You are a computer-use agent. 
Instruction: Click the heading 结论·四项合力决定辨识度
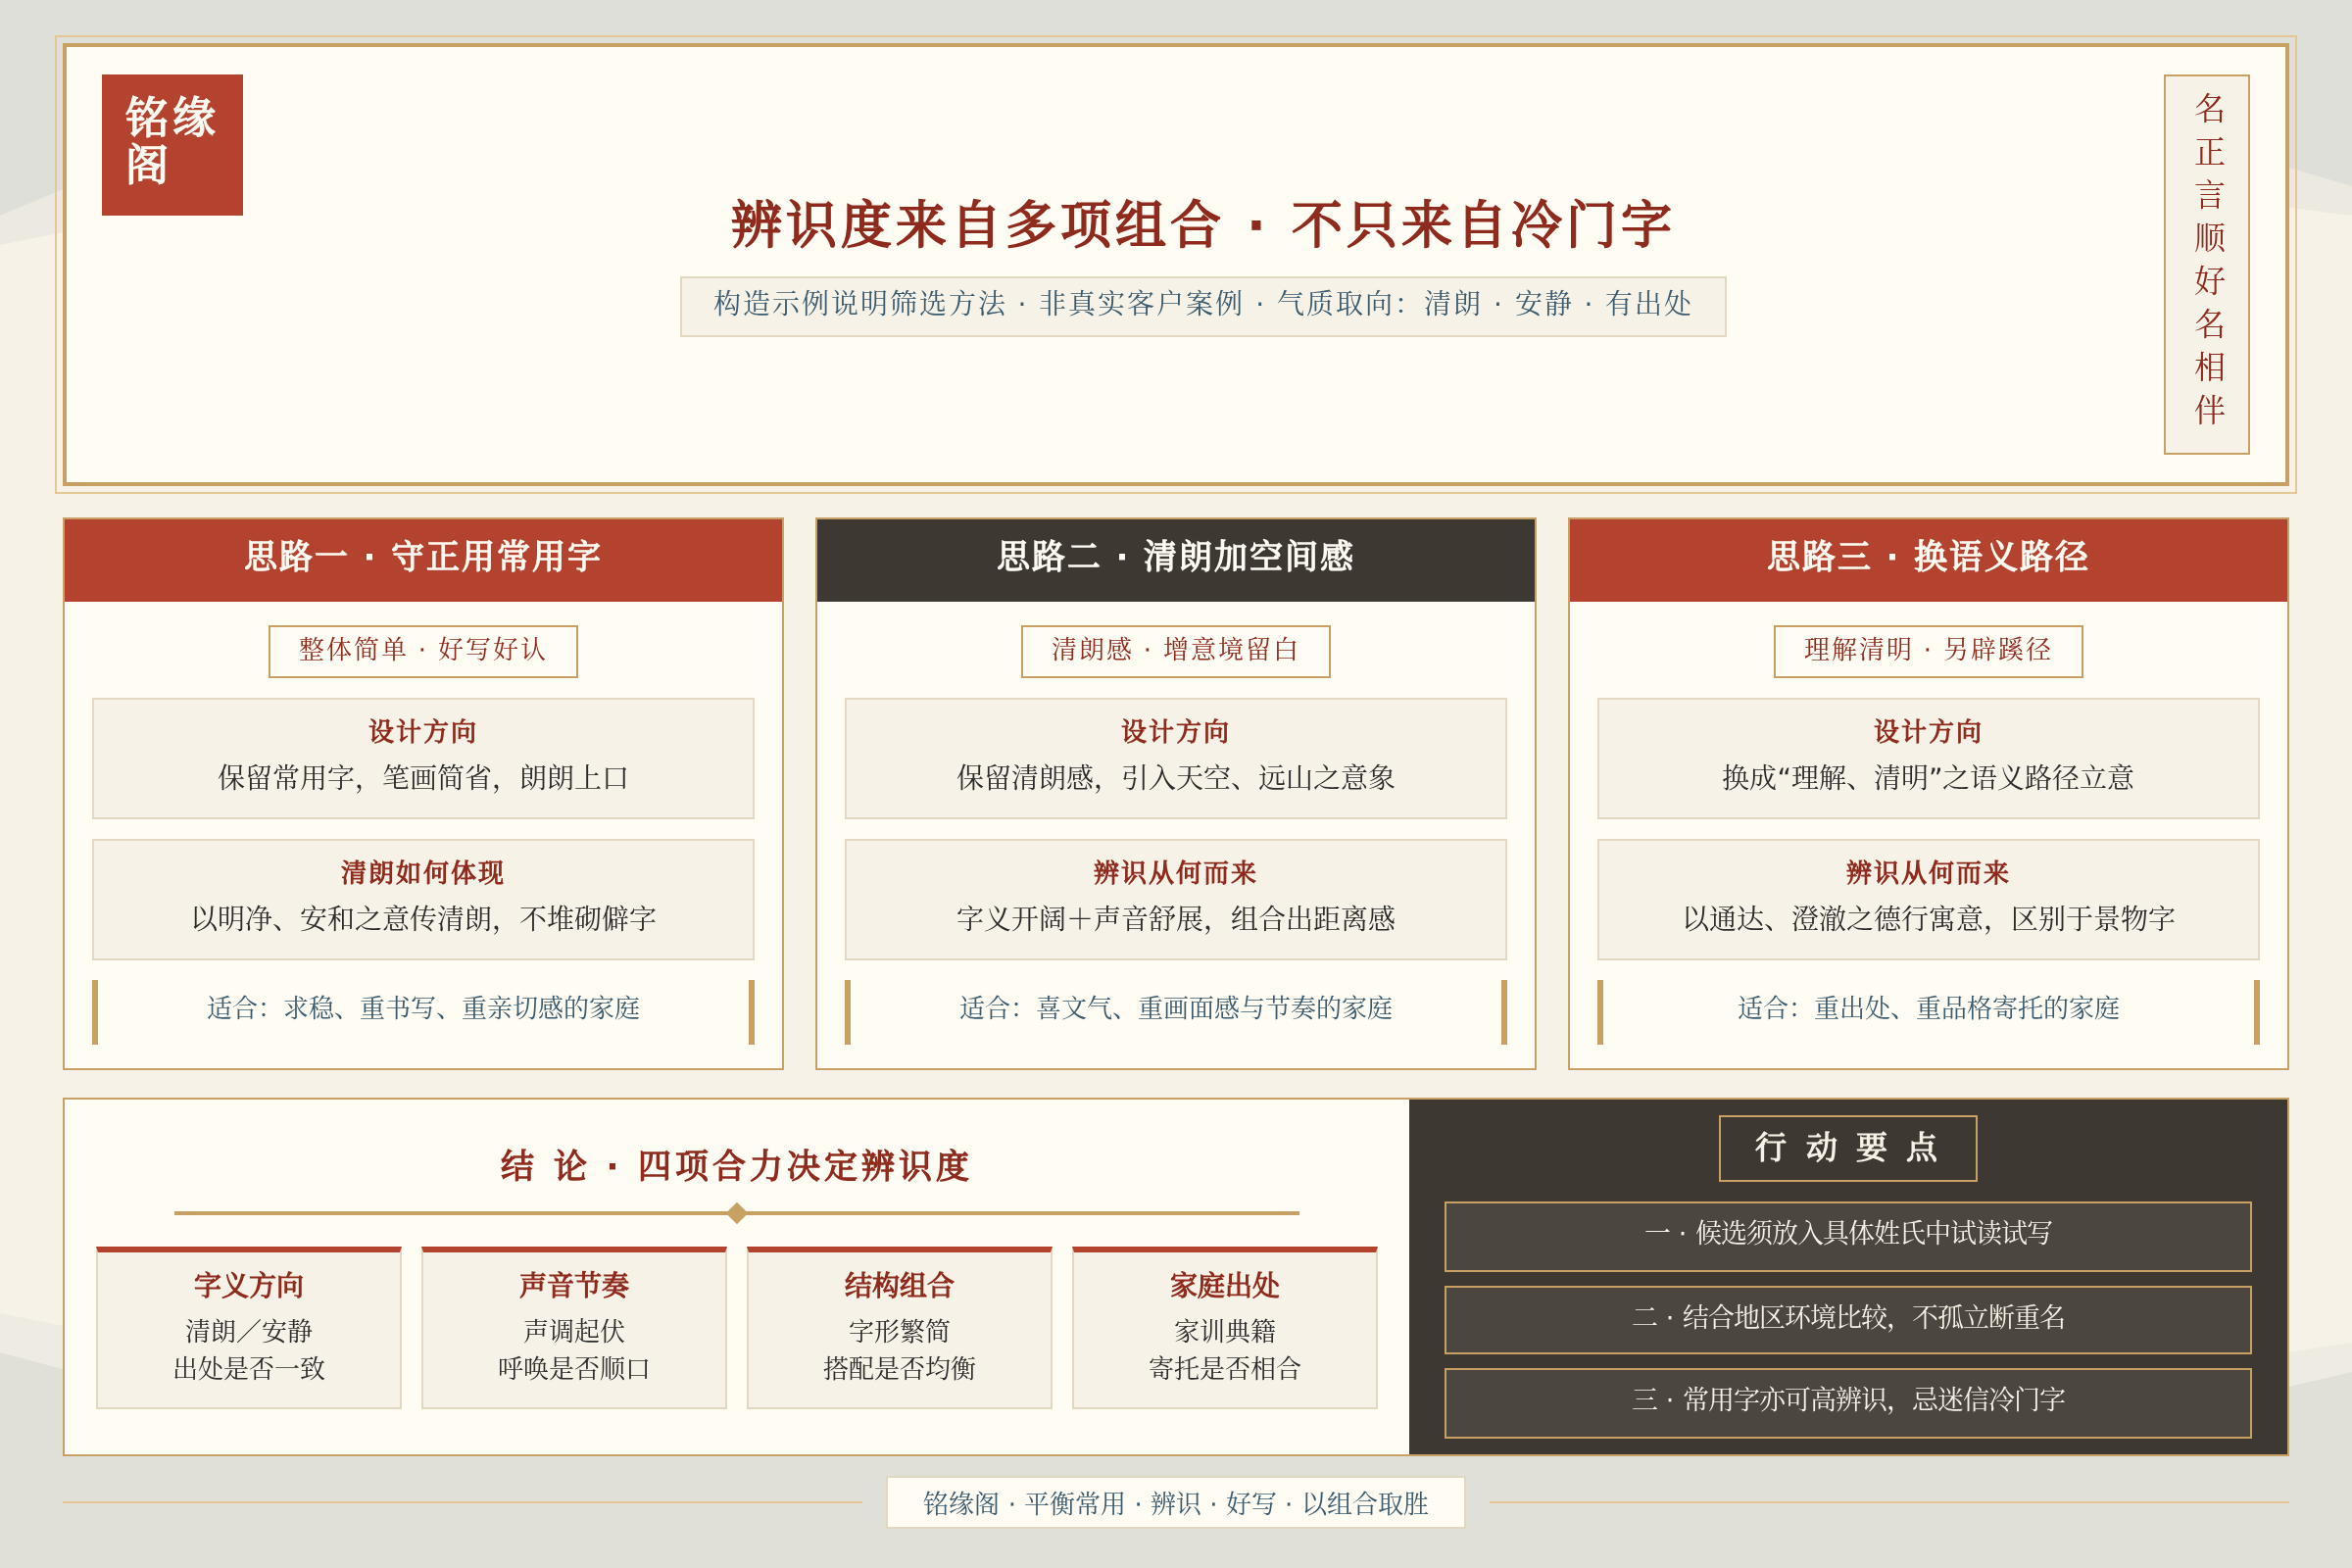pyautogui.click(x=736, y=1166)
